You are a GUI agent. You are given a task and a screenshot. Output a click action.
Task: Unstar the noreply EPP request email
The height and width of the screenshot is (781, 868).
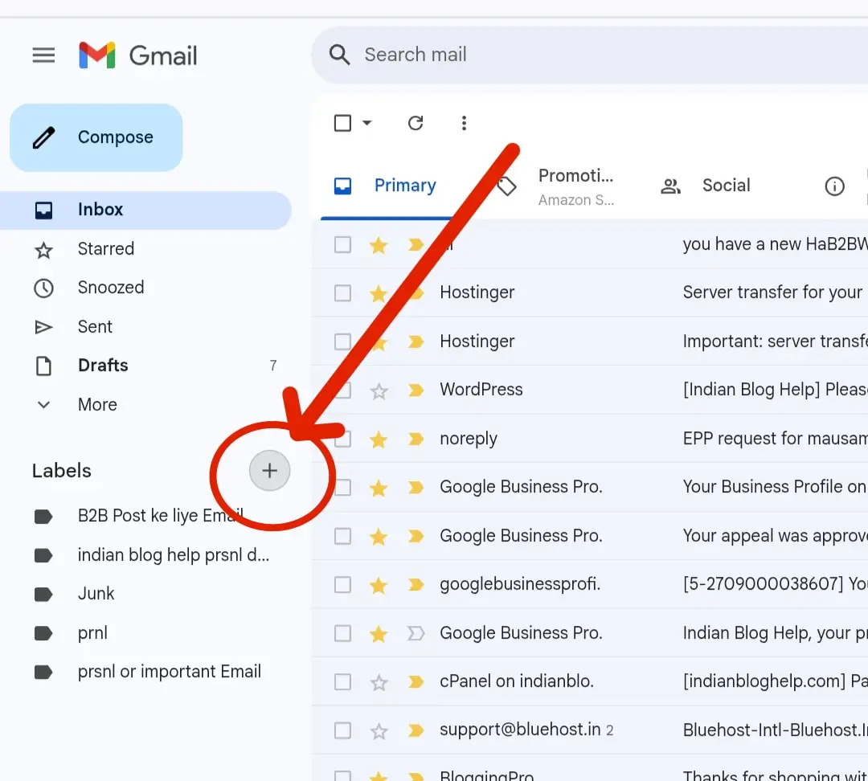[x=379, y=439]
